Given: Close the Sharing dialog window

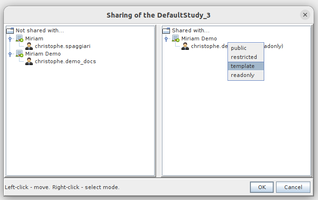Looking at the screenshot, I should (305, 15).
